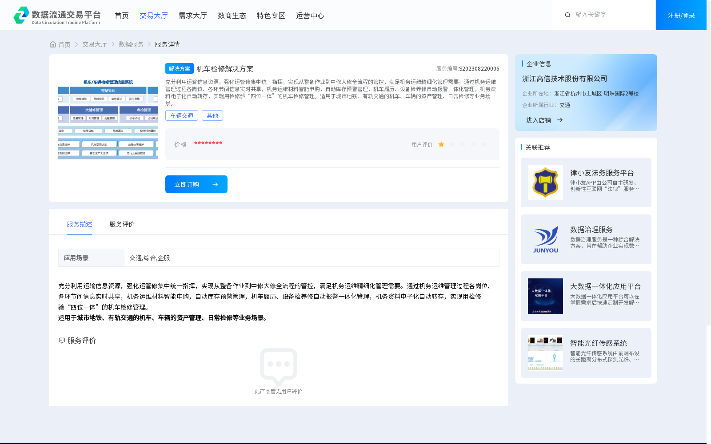Screen dimensions: 711x444
Task: Click the 立即订购 button
Action: pyautogui.click(x=196, y=184)
